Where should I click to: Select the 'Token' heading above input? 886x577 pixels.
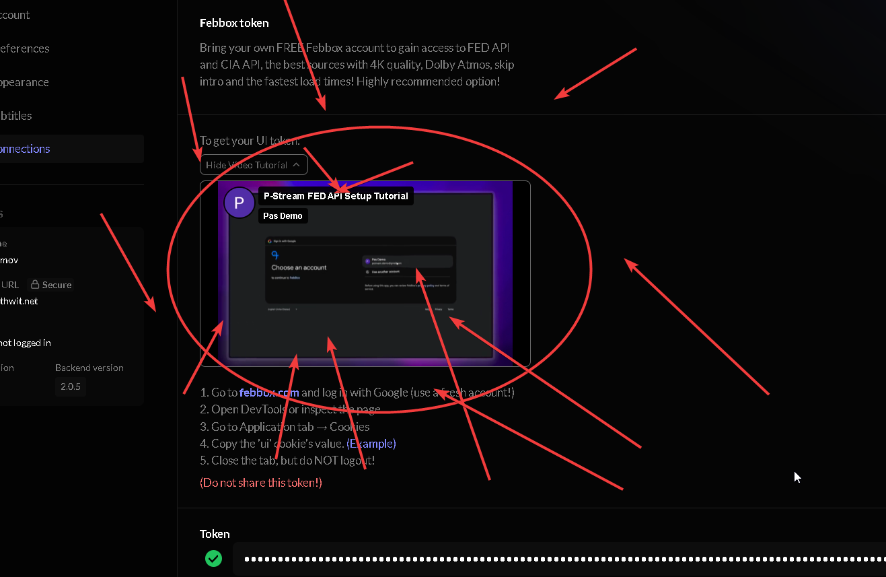(x=215, y=534)
